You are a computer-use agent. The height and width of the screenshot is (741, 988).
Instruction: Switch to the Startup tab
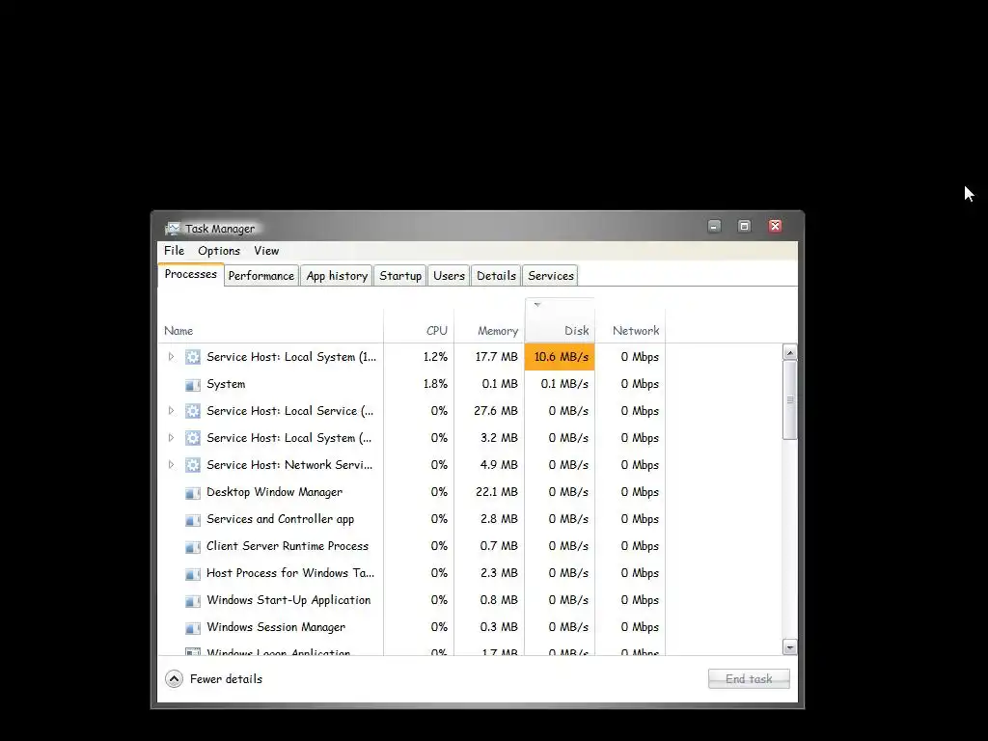[400, 276]
